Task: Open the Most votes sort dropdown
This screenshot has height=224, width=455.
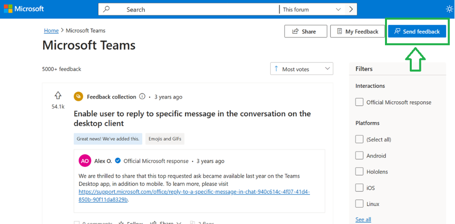Action: (302, 69)
